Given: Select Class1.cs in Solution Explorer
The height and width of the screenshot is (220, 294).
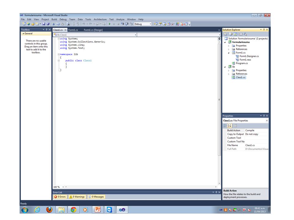Looking at the screenshot, I should (x=241, y=77).
